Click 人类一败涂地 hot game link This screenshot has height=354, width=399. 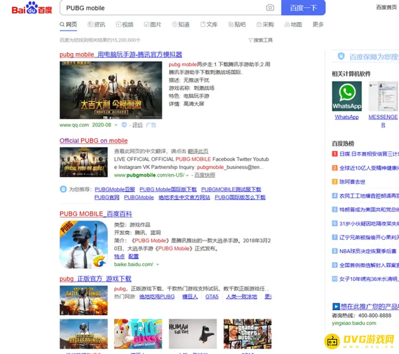click(x=241, y=297)
